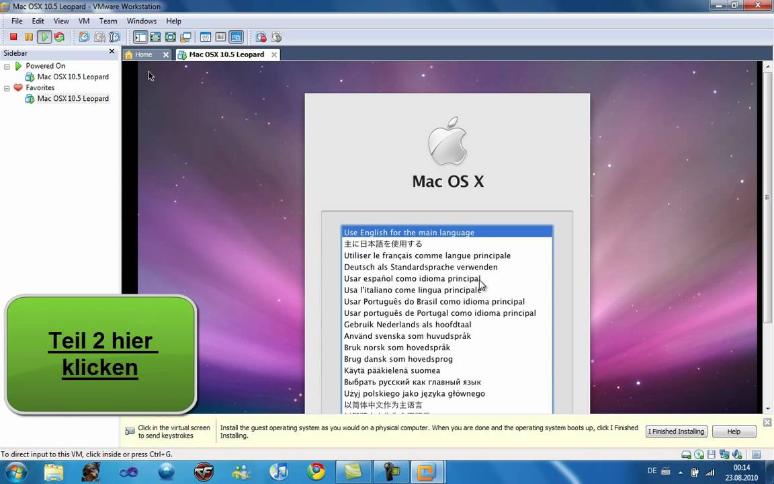Toggle the console view toolbar button

click(x=236, y=37)
